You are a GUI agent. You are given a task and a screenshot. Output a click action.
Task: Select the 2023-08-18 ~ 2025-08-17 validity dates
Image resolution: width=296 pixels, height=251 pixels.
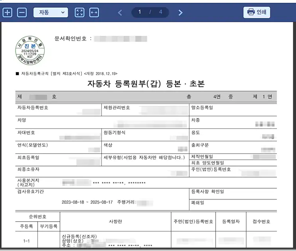87,202
